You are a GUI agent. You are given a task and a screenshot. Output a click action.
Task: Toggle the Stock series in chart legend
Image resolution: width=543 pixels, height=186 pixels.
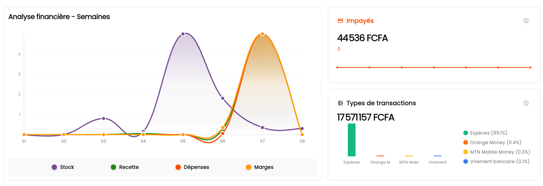(63, 167)
